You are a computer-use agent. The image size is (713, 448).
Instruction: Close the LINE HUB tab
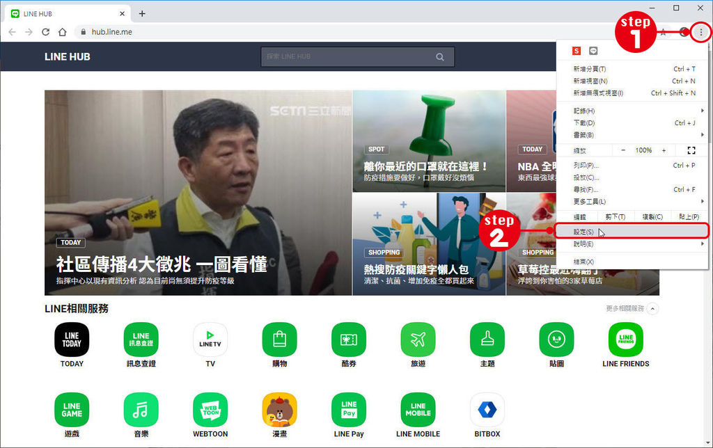coord(122,14)
